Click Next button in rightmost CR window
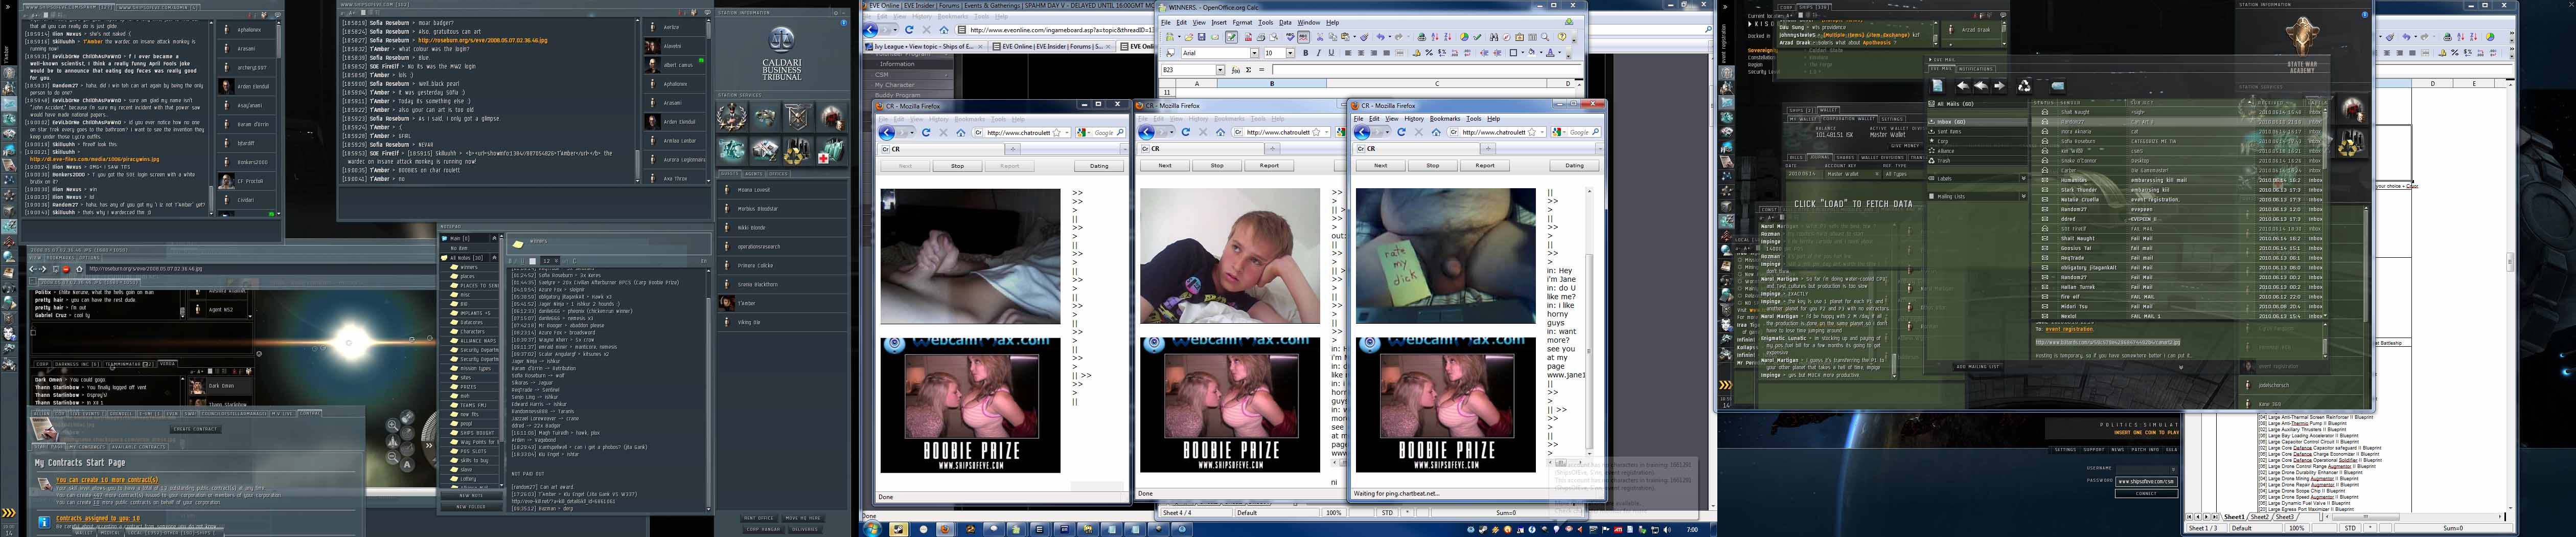This screenshot has height=537, width=2576. click(x=1380, y=166)
